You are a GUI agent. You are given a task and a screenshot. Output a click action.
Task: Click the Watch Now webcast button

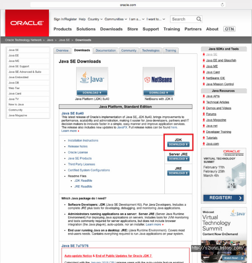pyautogui.click(x=233, y=258)
